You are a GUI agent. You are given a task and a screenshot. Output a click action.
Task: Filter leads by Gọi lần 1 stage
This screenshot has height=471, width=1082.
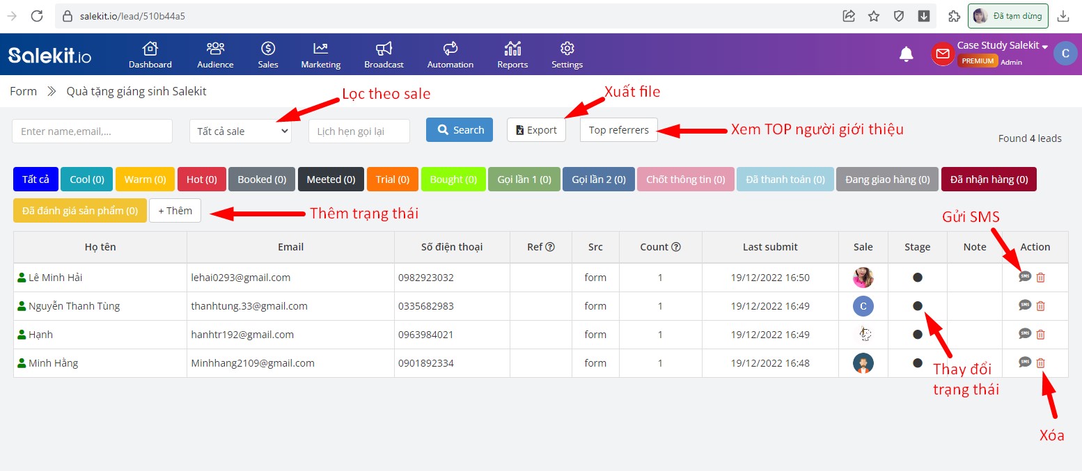pyautogui.click(x=524, y=179)
